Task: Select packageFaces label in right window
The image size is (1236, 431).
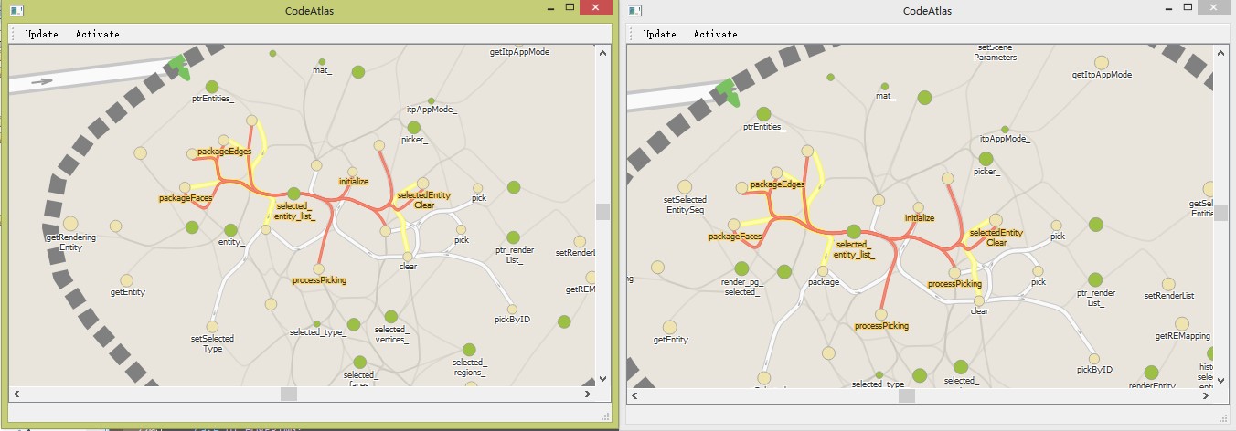Action: pyautogui.click(x=735, y=237)
